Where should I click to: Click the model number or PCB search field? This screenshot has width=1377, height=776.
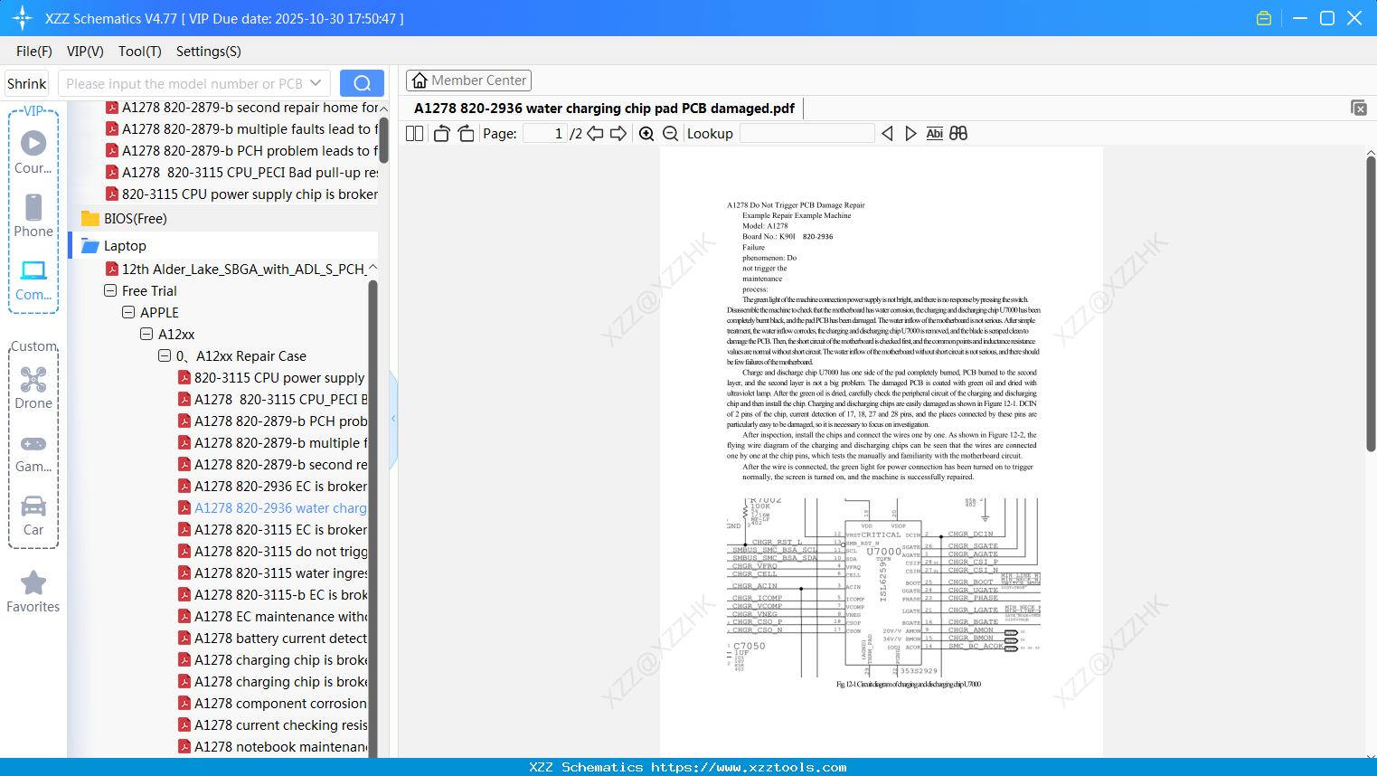pos(184,83)
